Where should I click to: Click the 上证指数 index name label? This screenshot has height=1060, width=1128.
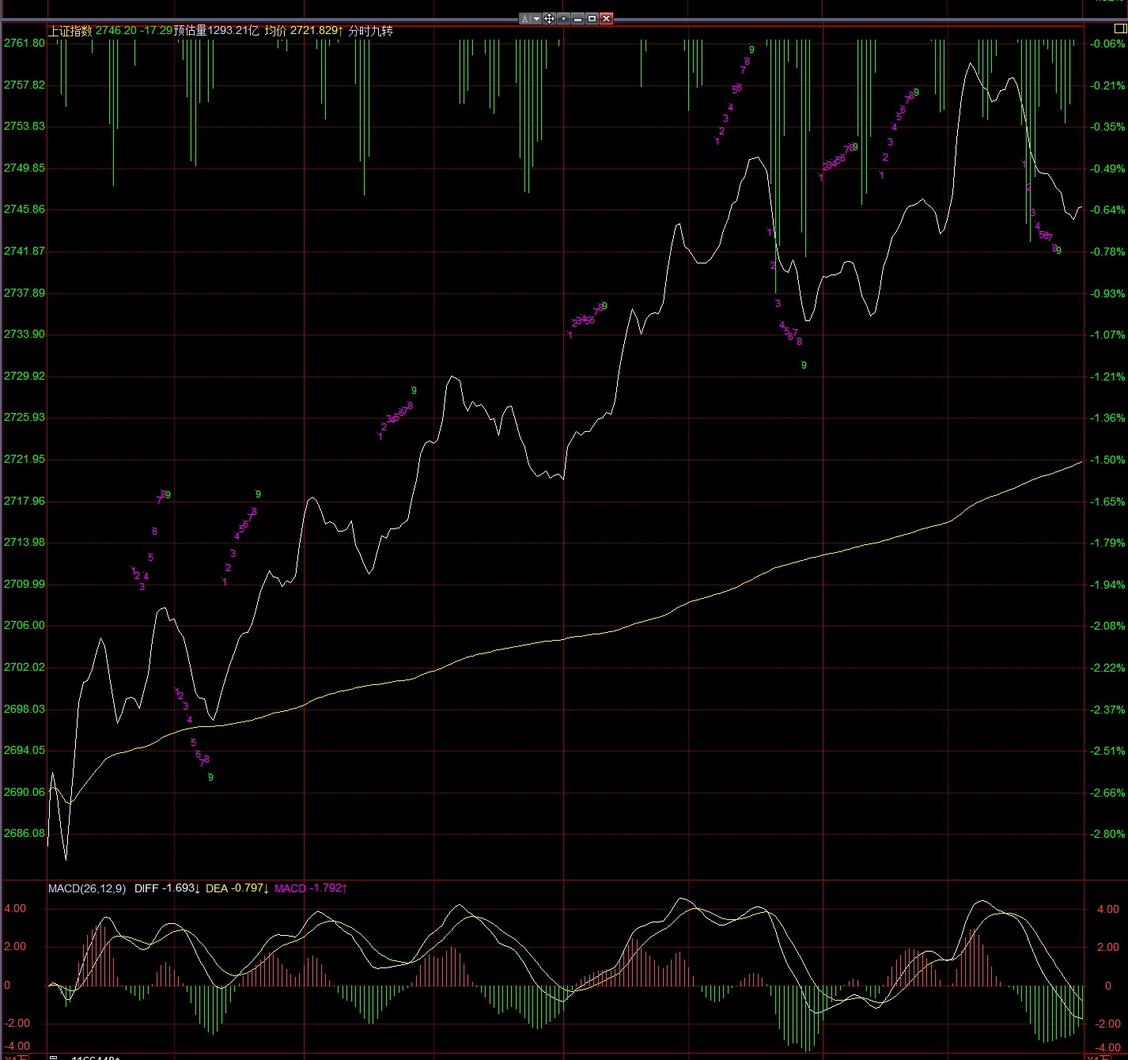coord(70,31)
